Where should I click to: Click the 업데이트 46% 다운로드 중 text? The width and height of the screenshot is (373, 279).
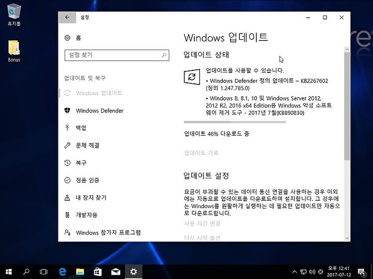[x=217, y=134]
